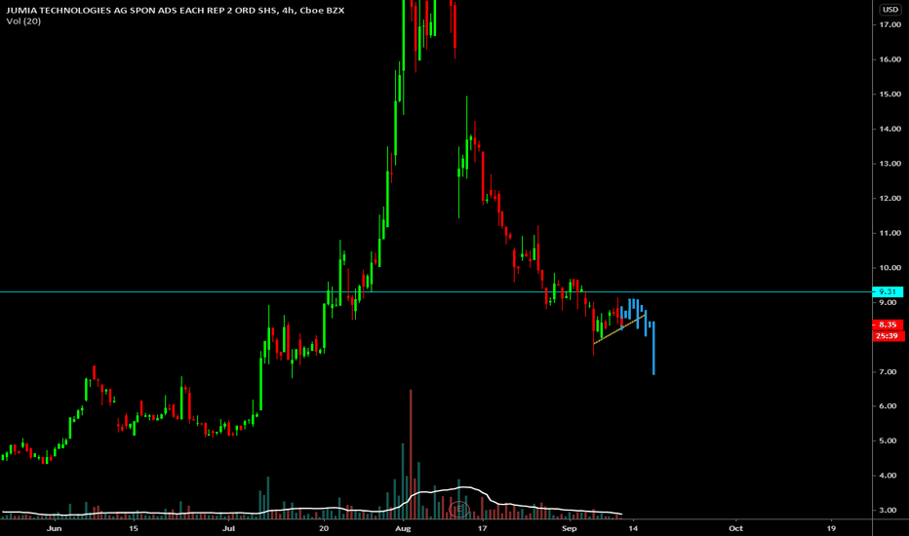Click the 5.00 price axis label
The height and width of the screenshot is (536, 909).
pyautogui.click(x=888, y=440)
